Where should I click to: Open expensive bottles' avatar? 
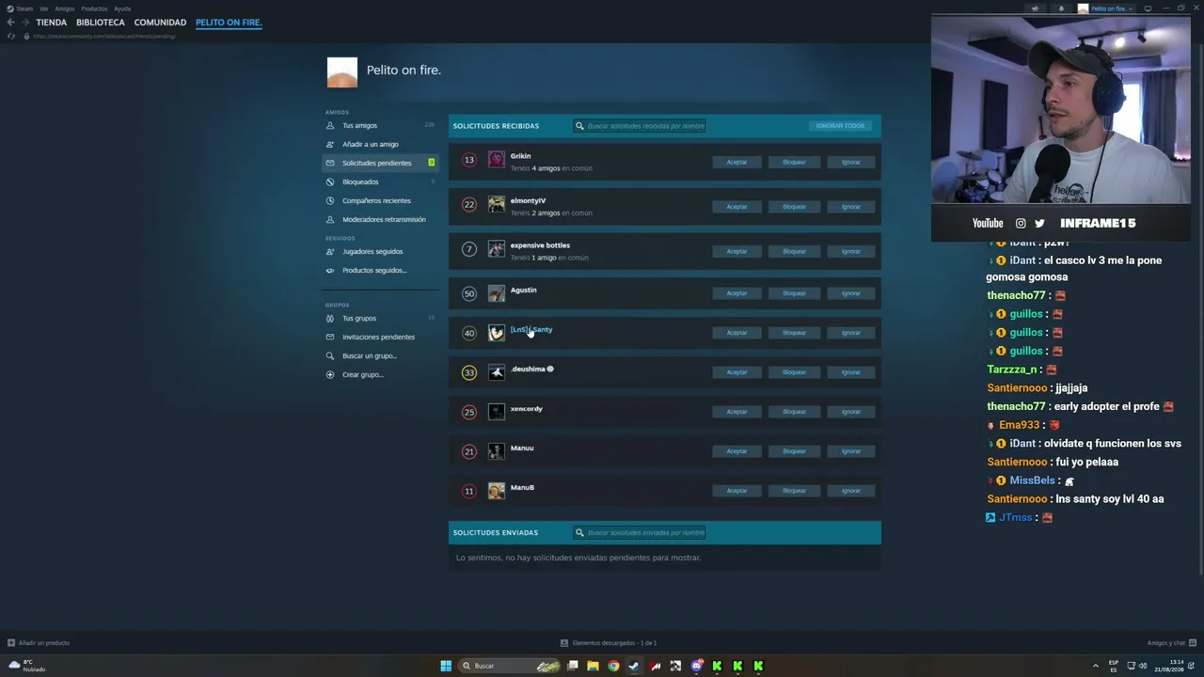point(497,249)
